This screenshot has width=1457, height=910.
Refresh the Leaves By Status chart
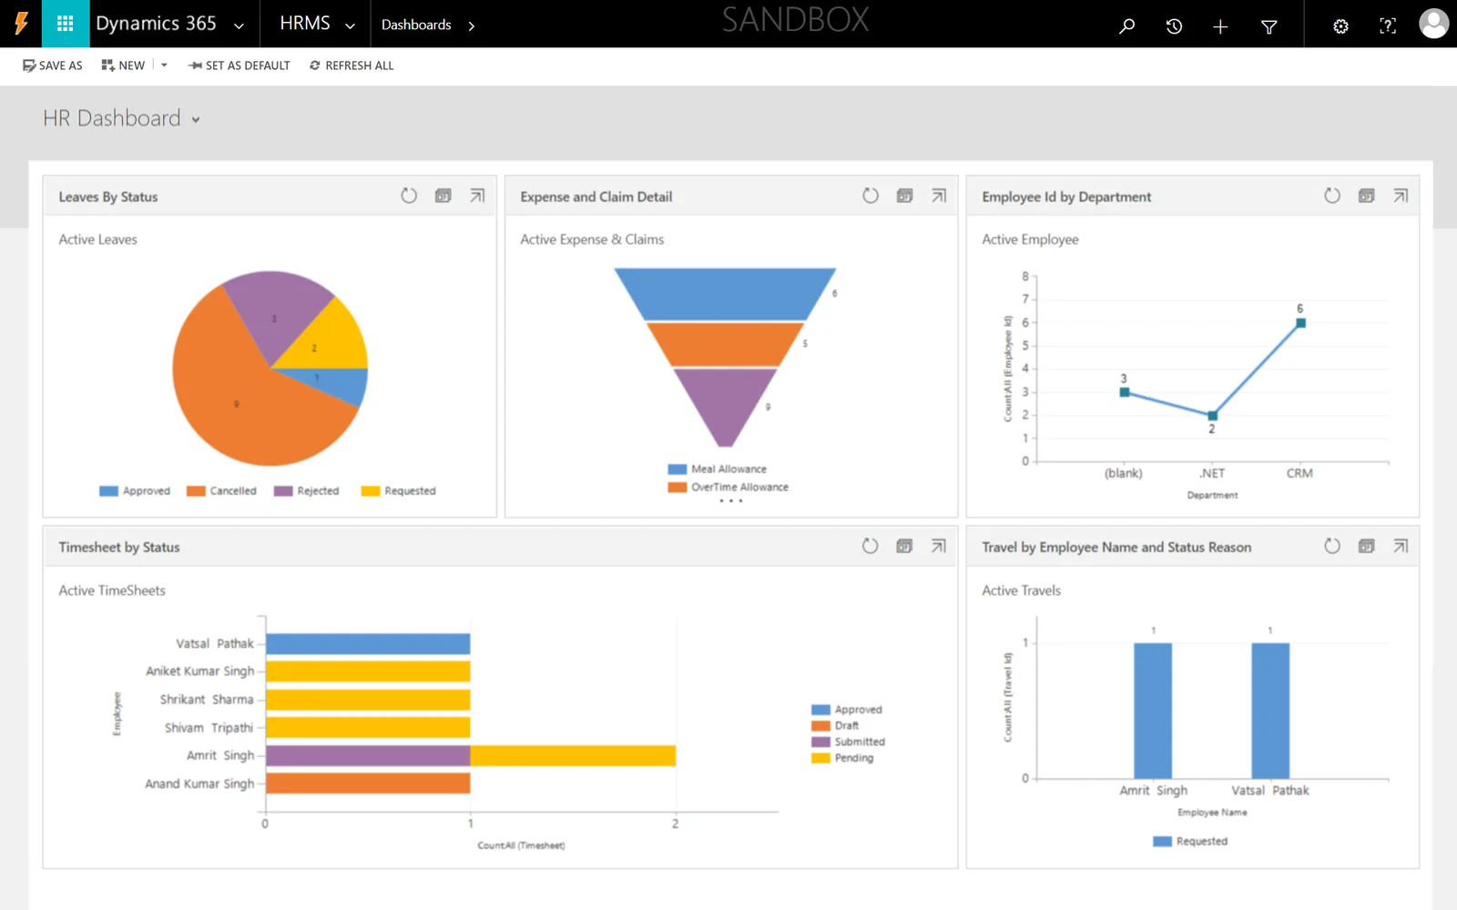click(x=409, y=196)
